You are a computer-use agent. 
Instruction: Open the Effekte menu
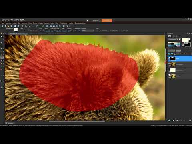click(x=30, y=23)
